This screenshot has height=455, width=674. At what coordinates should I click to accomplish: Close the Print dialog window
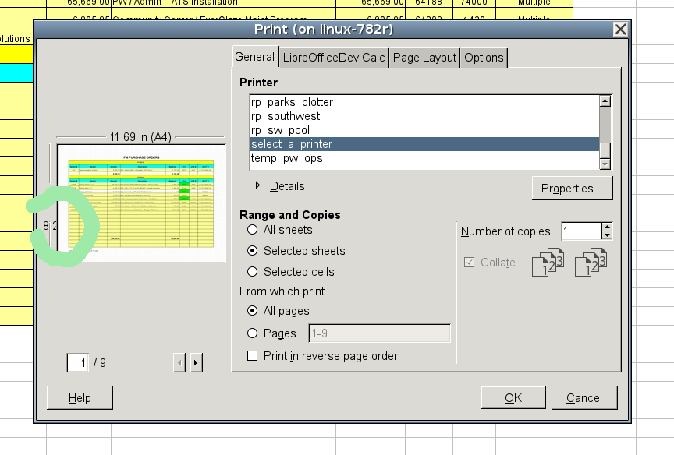tap(621, 30)
